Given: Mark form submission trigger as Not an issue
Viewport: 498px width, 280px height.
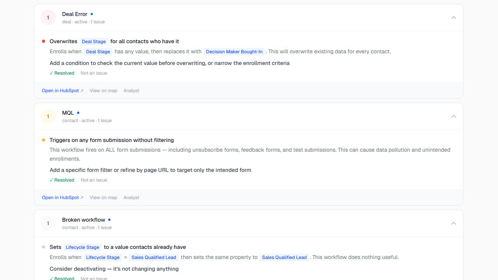Looking at the screenshot, I should click(x=94, y=180).
